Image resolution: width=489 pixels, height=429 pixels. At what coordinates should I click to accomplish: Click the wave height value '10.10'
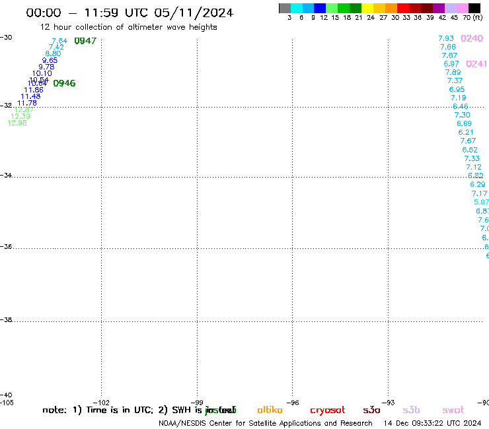(42, 73)
